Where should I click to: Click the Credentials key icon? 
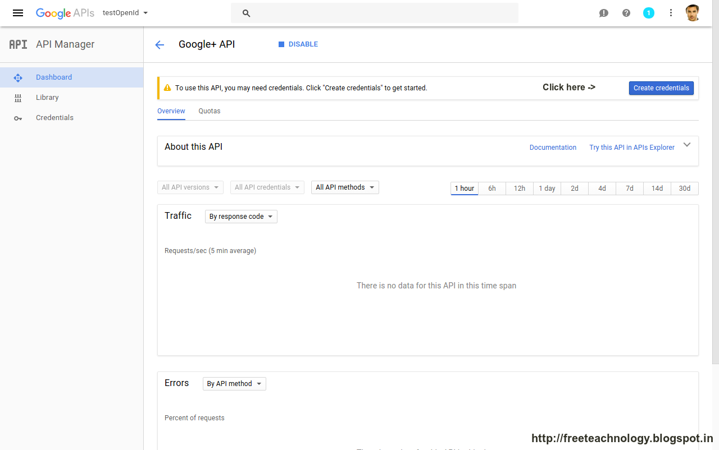pyautogui.click(x=18, y=118)
